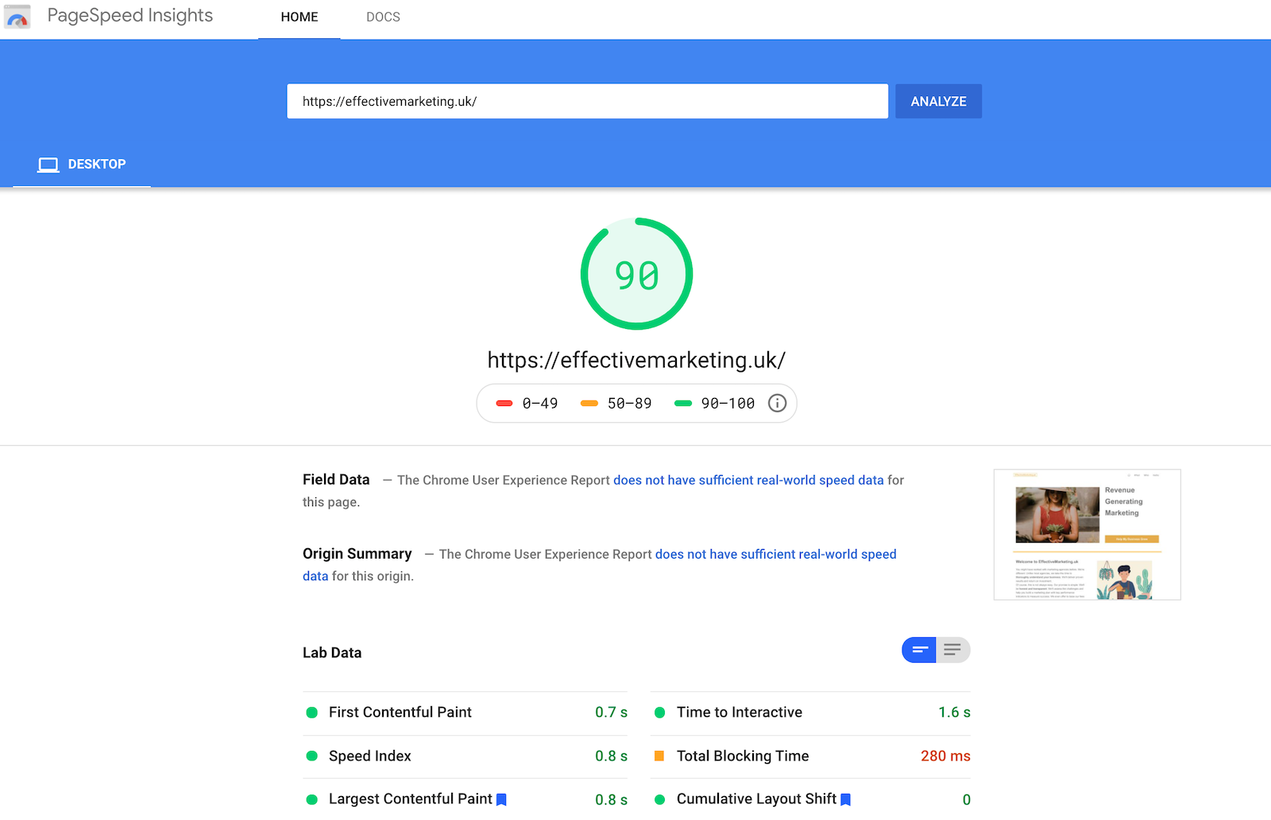Open the Origin Summary speed data link

pyautogui.click(x=775, y=554)
